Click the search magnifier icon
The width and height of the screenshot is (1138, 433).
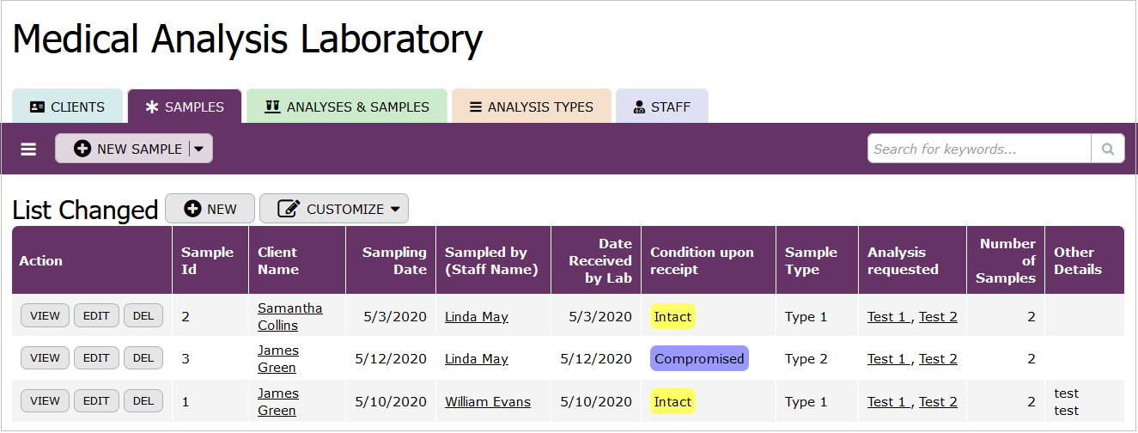[1108, 149]
